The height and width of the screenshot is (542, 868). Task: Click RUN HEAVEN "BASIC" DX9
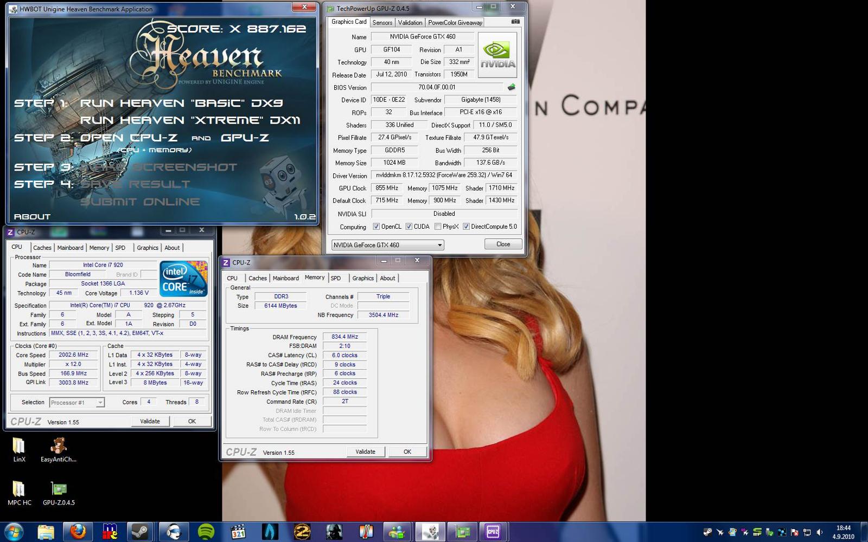182,102
